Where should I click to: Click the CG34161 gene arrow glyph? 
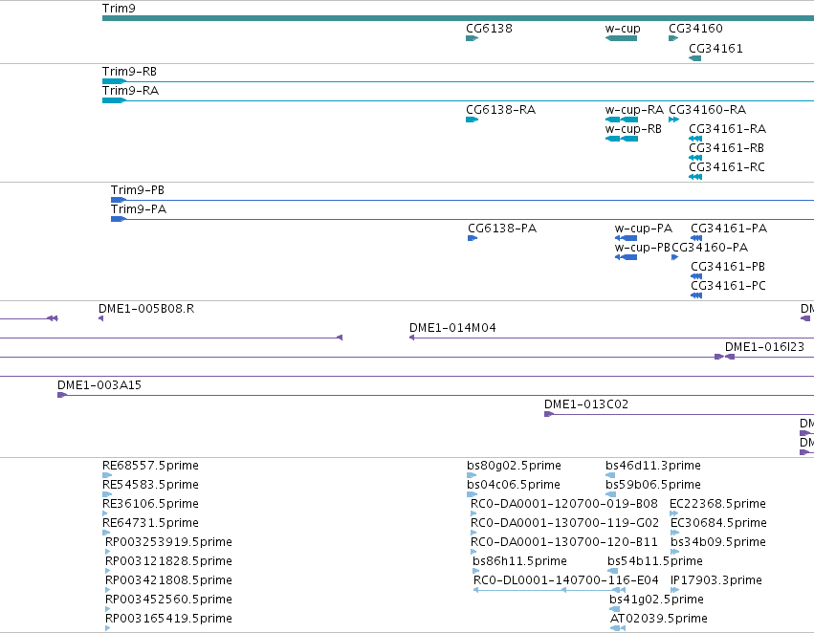coord(694,58)
